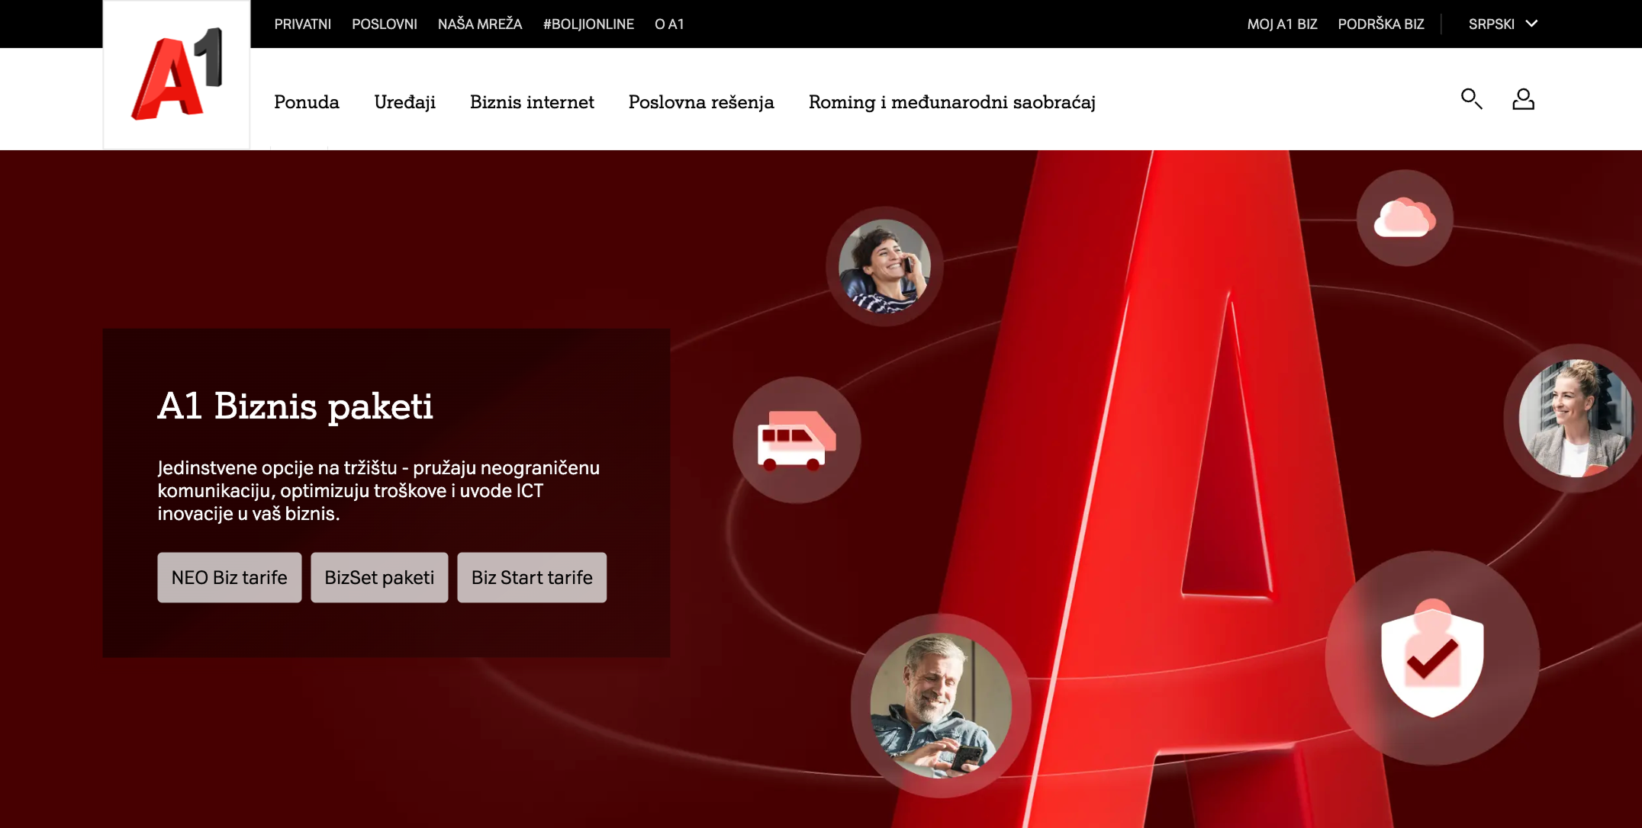The width and height of the screenshot is (1642, 828).
Task: Click the NEO Biz tarife button
Action: point(229,578)
